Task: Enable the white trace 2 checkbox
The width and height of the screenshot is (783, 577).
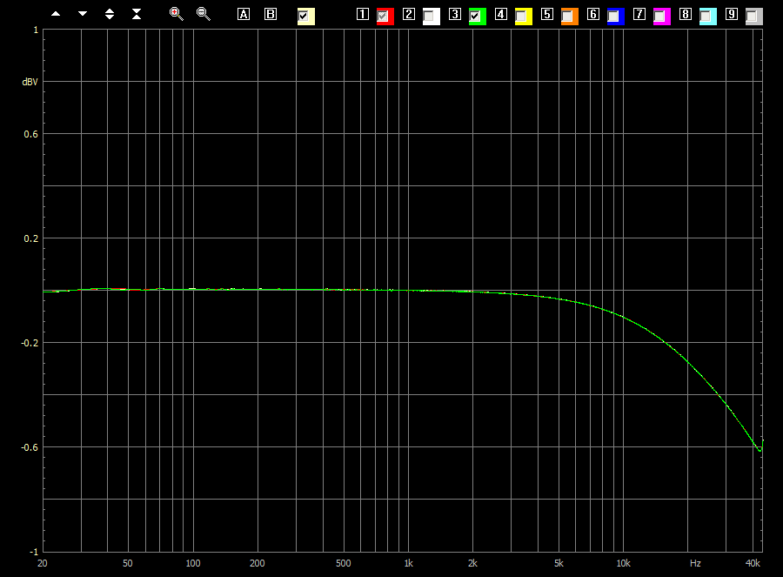Action: pyautogui.click(x=428, y=16)
